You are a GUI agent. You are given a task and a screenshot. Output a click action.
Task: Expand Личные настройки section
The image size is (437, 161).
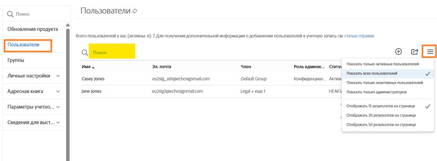pyautogui.click(x=58, y=76)
